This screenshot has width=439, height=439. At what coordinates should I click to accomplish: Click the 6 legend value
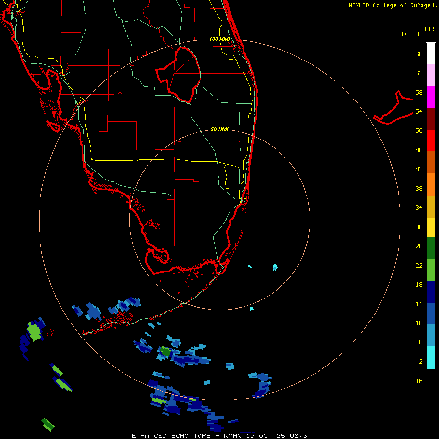pyautogui.click(x=420, y=342)
